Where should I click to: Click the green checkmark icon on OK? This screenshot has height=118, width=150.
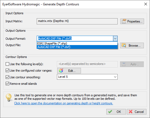[110, 112]
